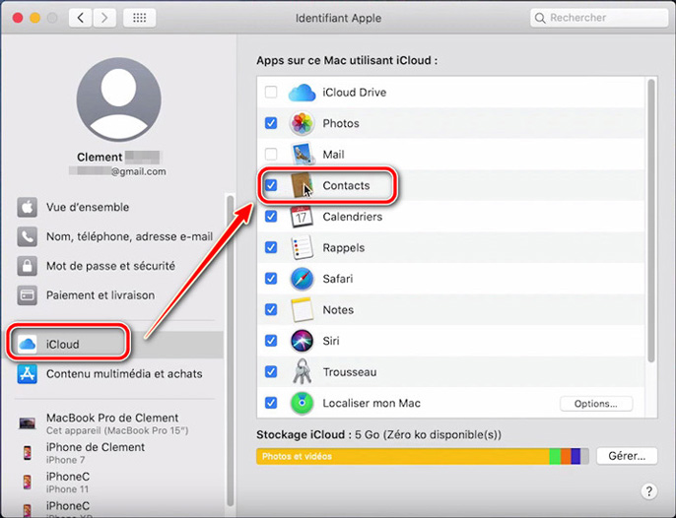Uncheck Localiser mon Mac checkbox

[271, 403]
